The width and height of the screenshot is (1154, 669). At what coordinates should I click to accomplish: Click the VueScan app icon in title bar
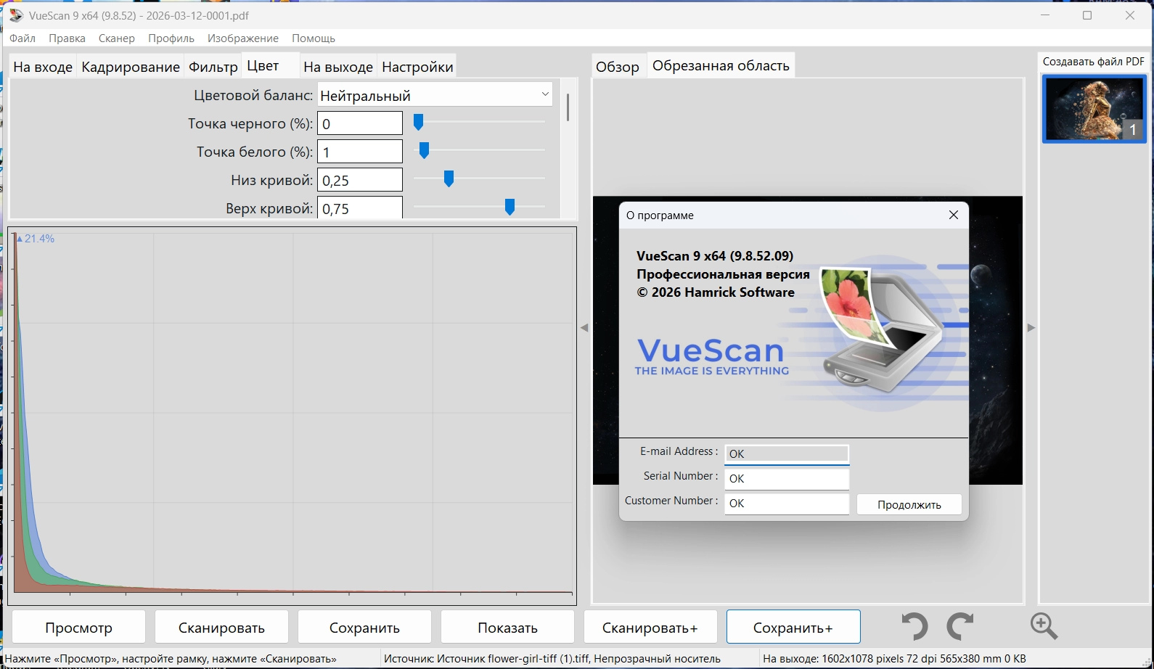click(16, 15)
